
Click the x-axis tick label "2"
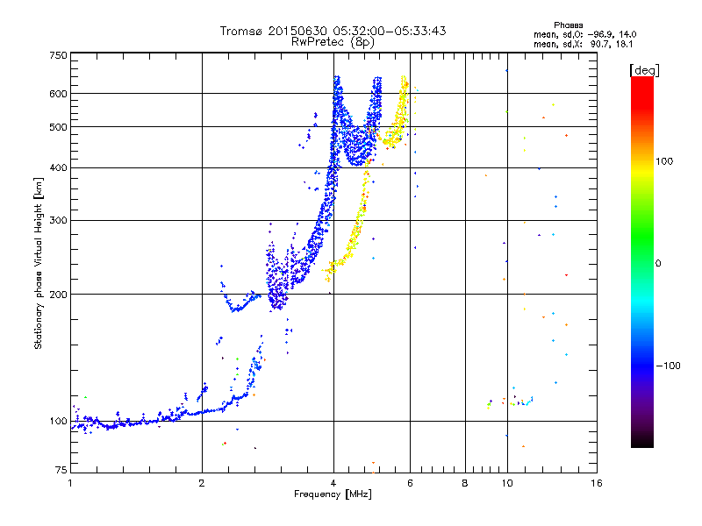(x=202, y=483)
